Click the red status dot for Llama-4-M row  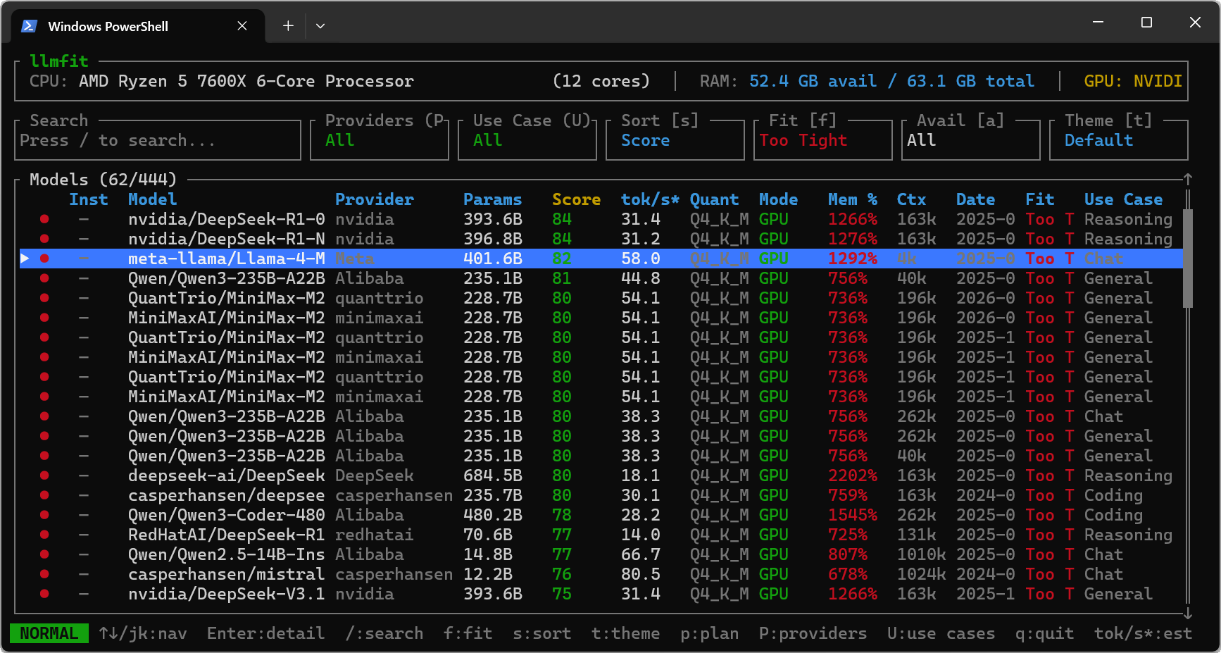[x=44, y=259]
